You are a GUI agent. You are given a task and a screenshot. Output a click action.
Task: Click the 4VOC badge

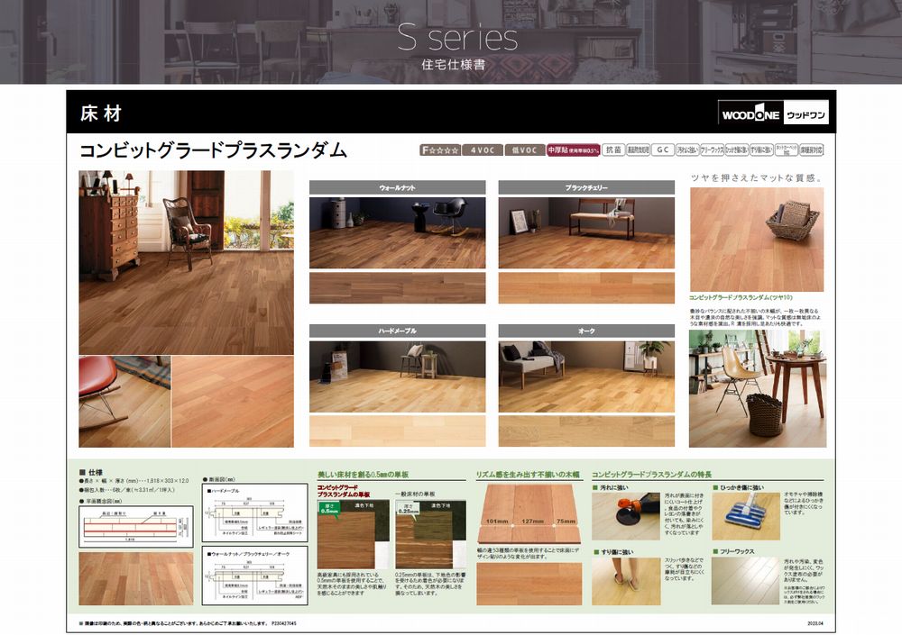pyautogui.click(x=482, y=150)
